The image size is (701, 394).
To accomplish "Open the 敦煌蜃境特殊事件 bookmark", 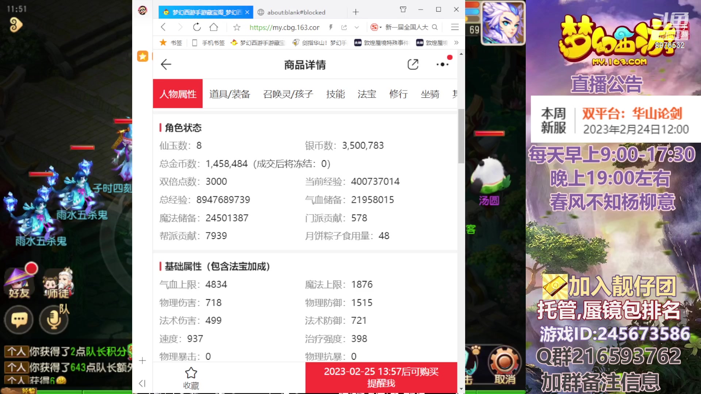I will pos(381,43).
